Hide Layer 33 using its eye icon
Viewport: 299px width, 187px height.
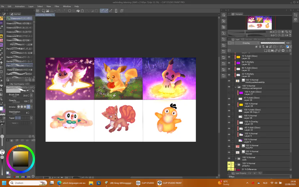[229, 57]
